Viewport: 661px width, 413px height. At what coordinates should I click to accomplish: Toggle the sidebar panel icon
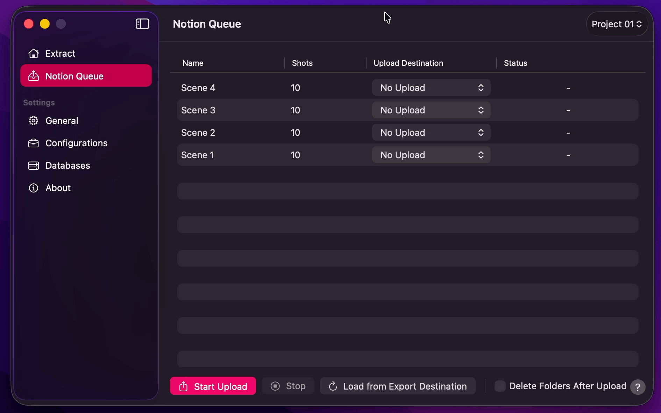click(142, 24)
